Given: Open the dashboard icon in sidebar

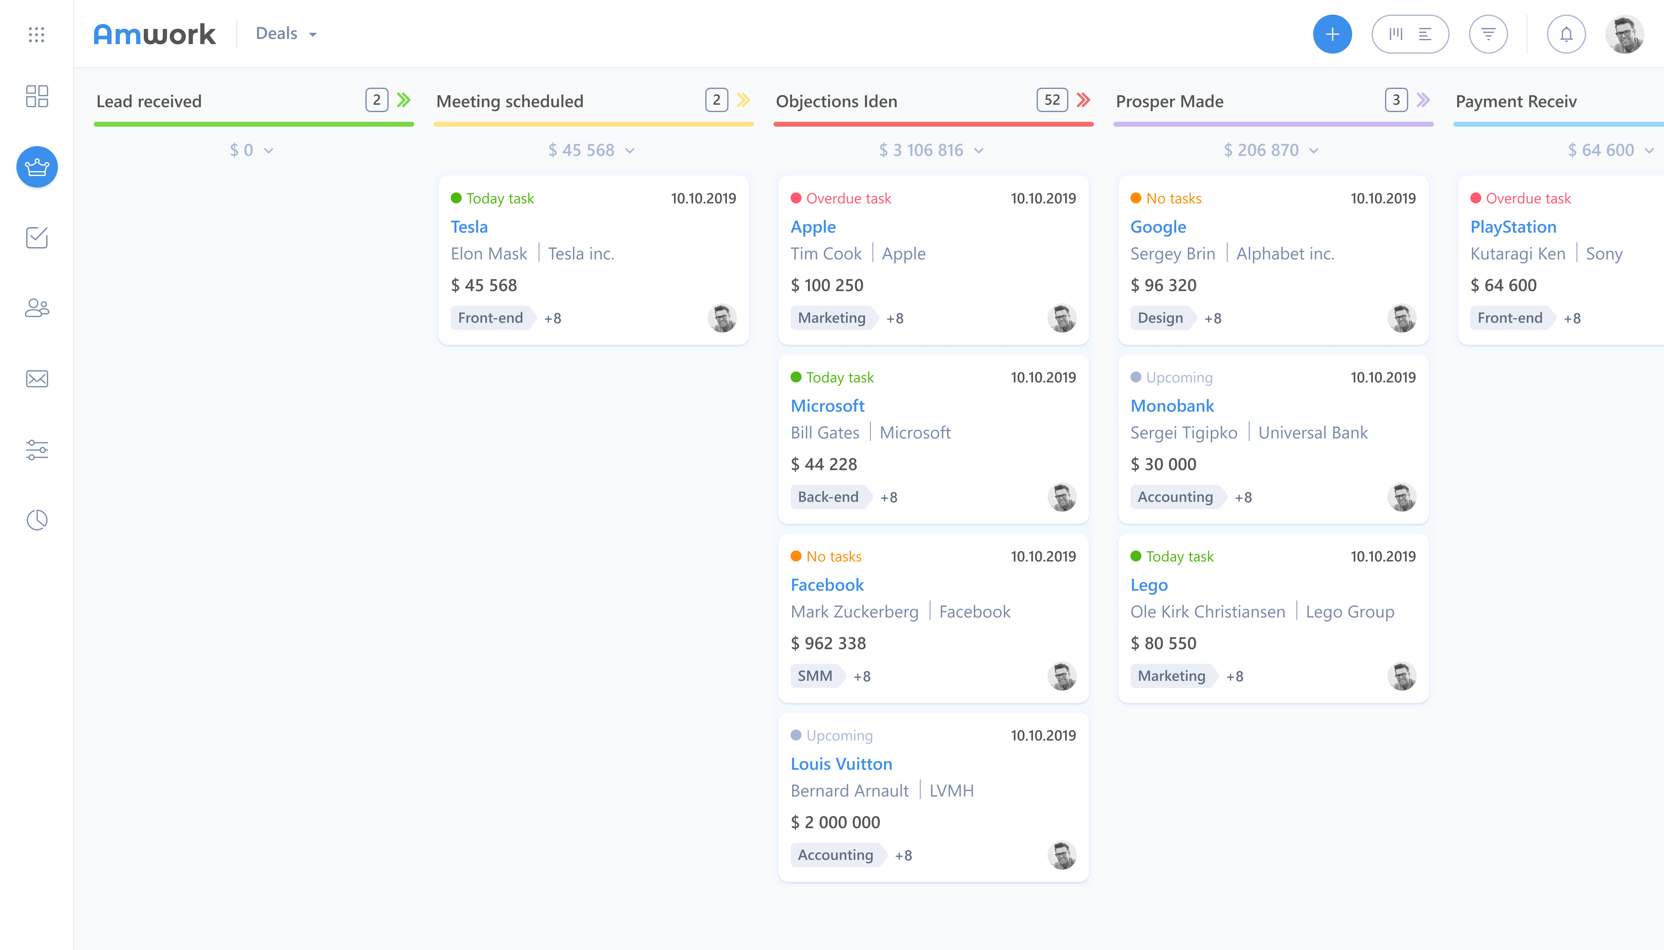Looking at the screenshot, I should (37, 96).
